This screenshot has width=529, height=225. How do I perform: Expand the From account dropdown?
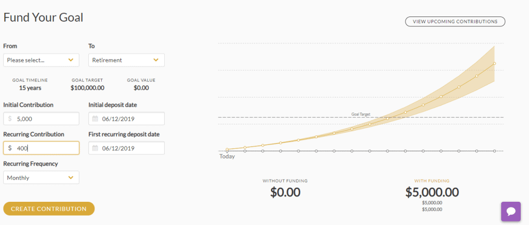pos(41,60)
